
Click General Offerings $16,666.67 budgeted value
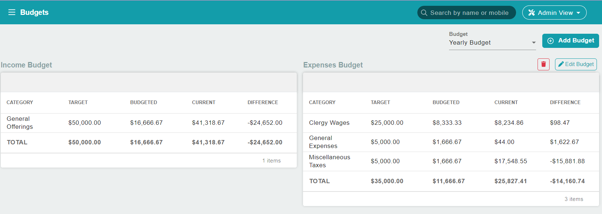146,123
